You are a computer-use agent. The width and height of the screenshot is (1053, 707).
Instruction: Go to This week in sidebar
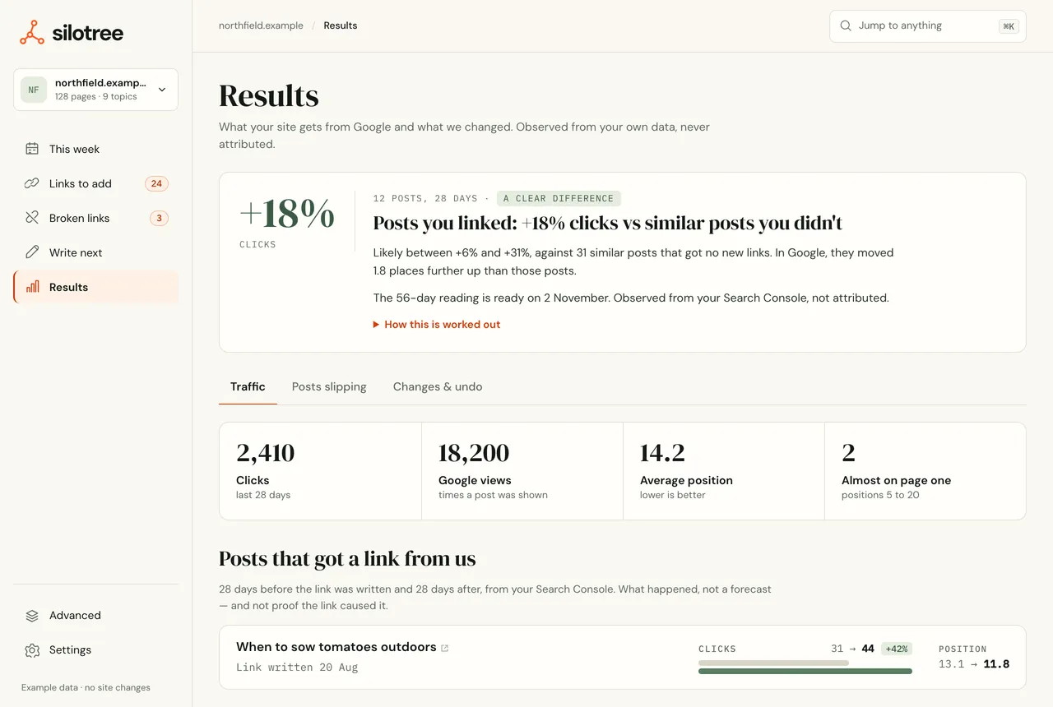pyautogui.click(x=95, y=149)
